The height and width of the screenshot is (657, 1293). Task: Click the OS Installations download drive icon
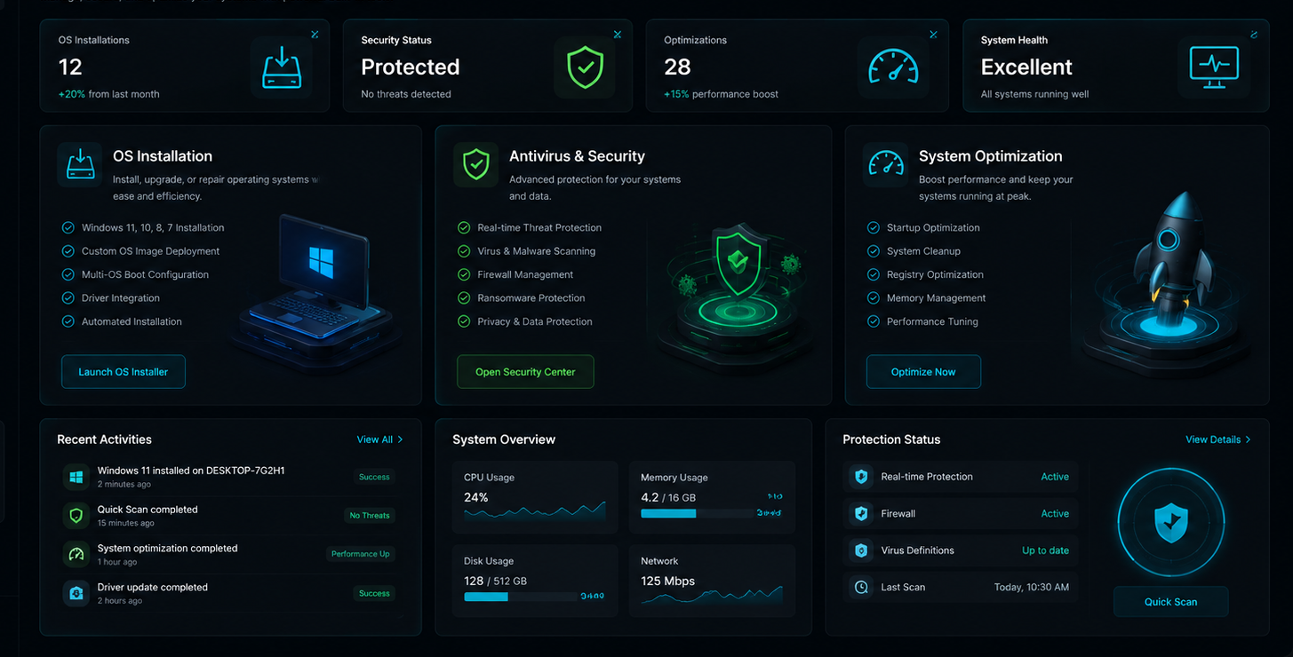[x=282, y=67]
